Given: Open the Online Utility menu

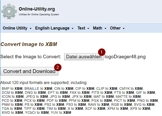Looking at the screenshot, I should click(x=15, y=28).
